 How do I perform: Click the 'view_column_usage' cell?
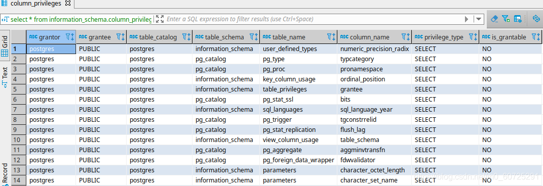[298, 140]
